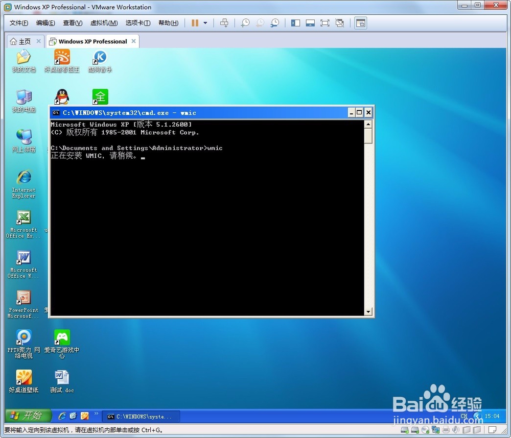Open the cmd window system menu icon
This screenshot has width=511, height=438.
[56, 113]
